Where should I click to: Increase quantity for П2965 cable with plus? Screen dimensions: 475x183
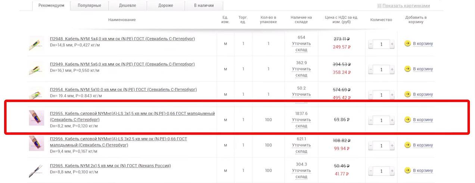[392, 171]
